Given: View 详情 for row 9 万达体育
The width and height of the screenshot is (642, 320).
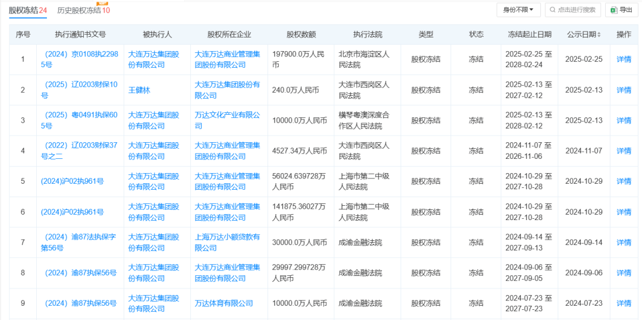Looking at the screenshot, I should 624,303.
